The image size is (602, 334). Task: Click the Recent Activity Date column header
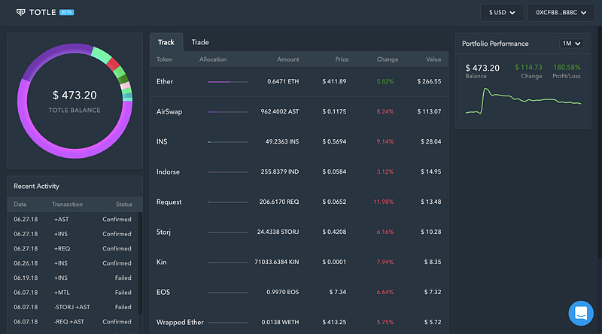pyautogui.click(x=20, y=205)
